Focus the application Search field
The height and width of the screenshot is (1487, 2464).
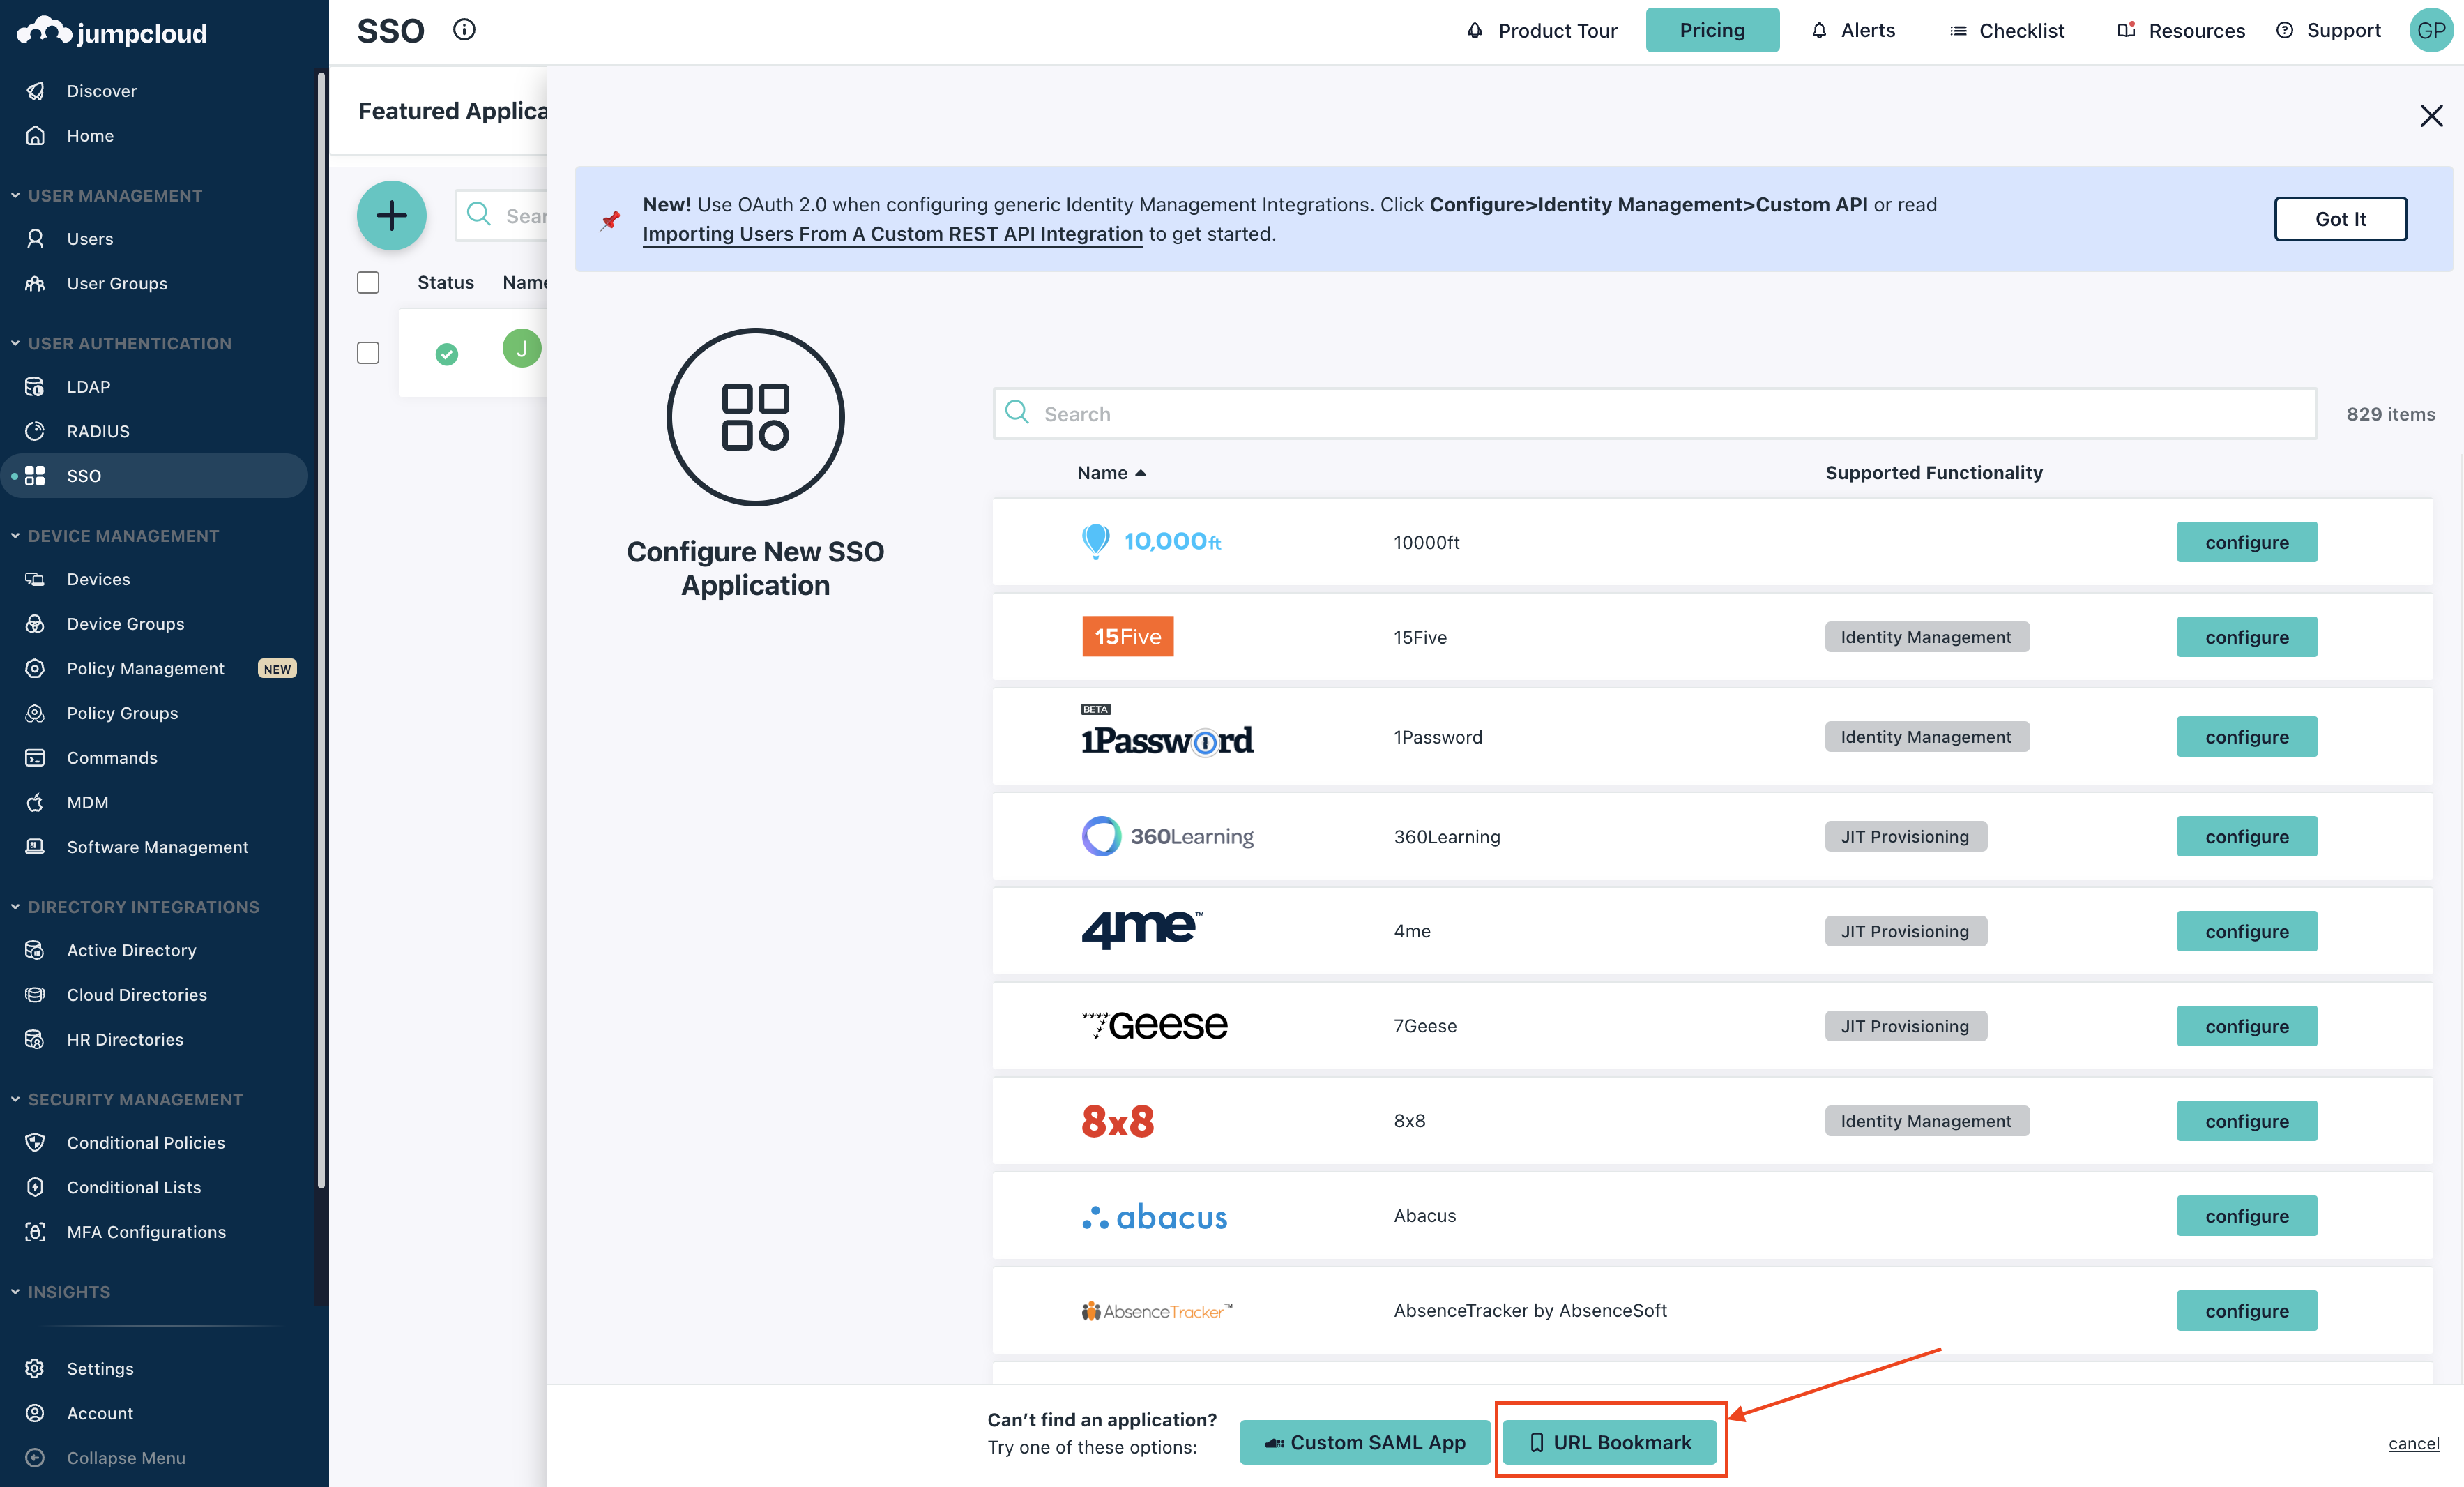(1654, 414)
